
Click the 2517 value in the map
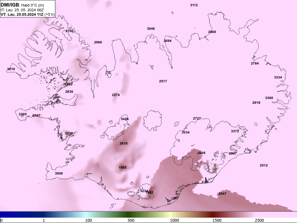tap(163, 81)
